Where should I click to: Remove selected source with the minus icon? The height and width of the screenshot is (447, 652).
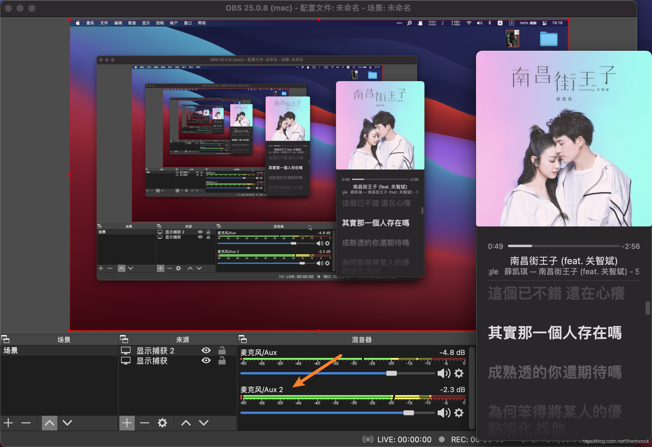145,423
